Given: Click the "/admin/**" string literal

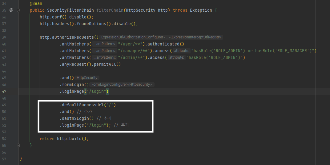Looking at the screenshot, I should [131, 57].
